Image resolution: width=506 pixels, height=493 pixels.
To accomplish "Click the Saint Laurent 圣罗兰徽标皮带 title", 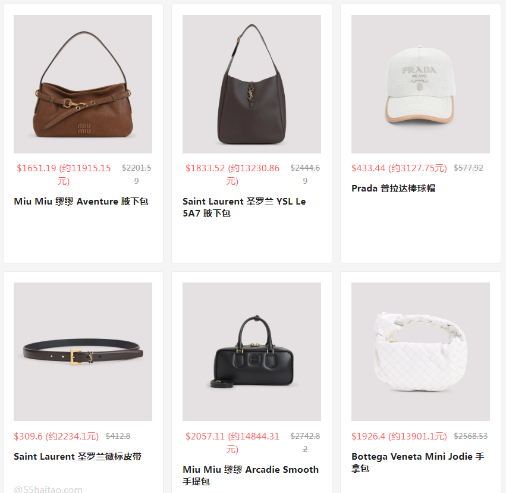I will [x=78, y=457].
